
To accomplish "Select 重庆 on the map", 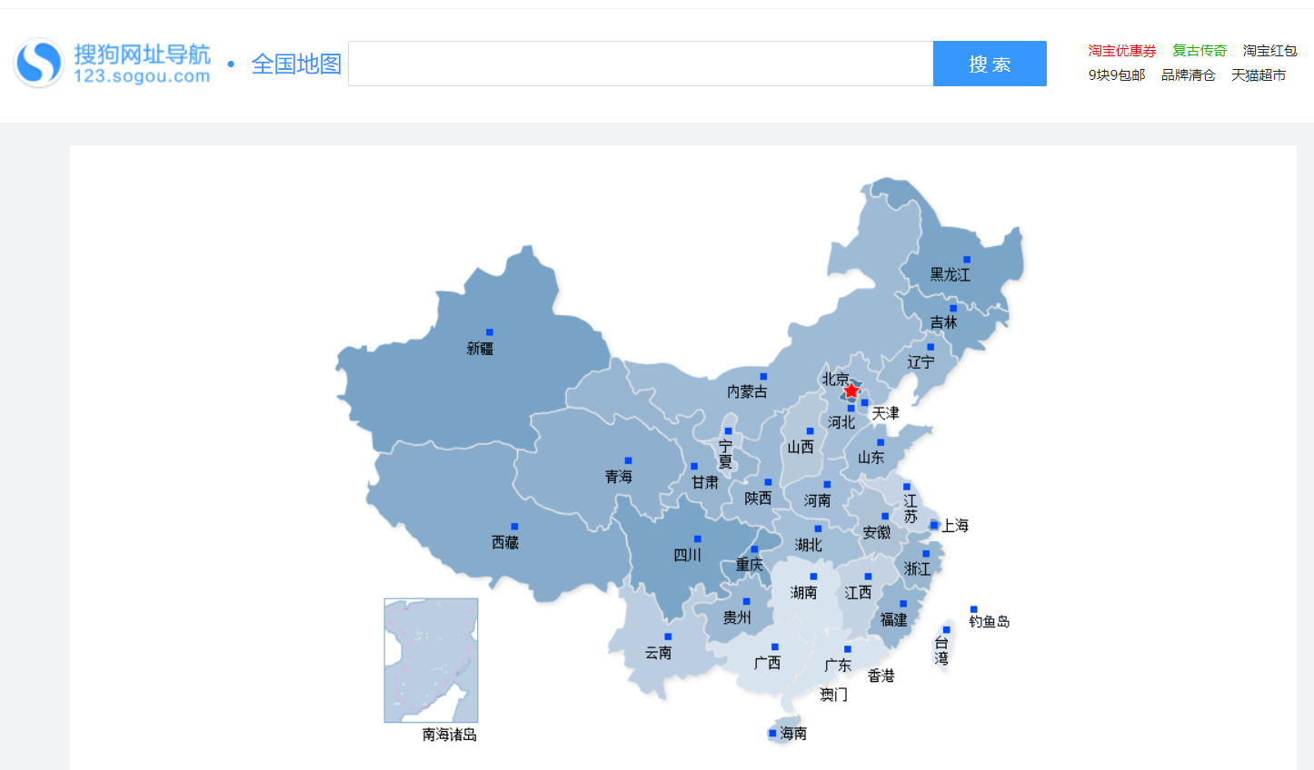I will (750, 566).
